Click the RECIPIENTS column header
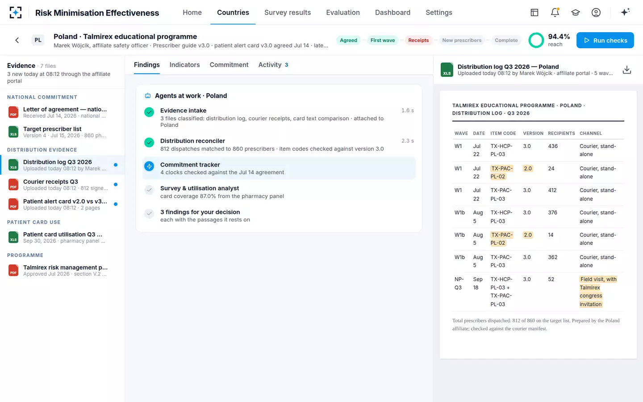The height and width of the screenshot is (402, 643). point(561,133)
